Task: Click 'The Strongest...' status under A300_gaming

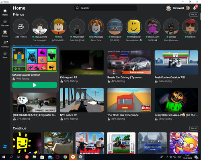Action: (x=40, y=40)
